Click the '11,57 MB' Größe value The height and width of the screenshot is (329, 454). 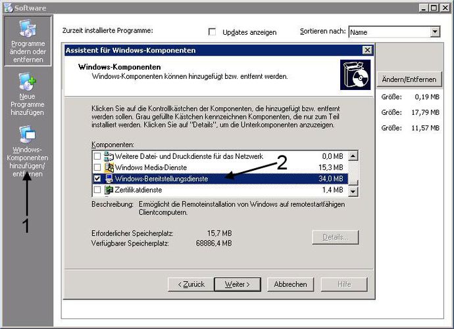pyautogui.click(x=425, y=128)
